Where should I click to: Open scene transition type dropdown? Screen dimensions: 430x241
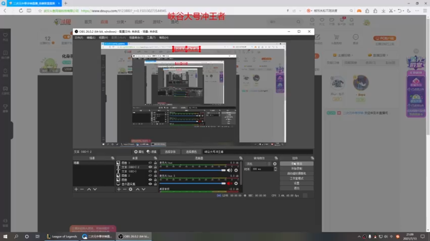click(258, 164)
